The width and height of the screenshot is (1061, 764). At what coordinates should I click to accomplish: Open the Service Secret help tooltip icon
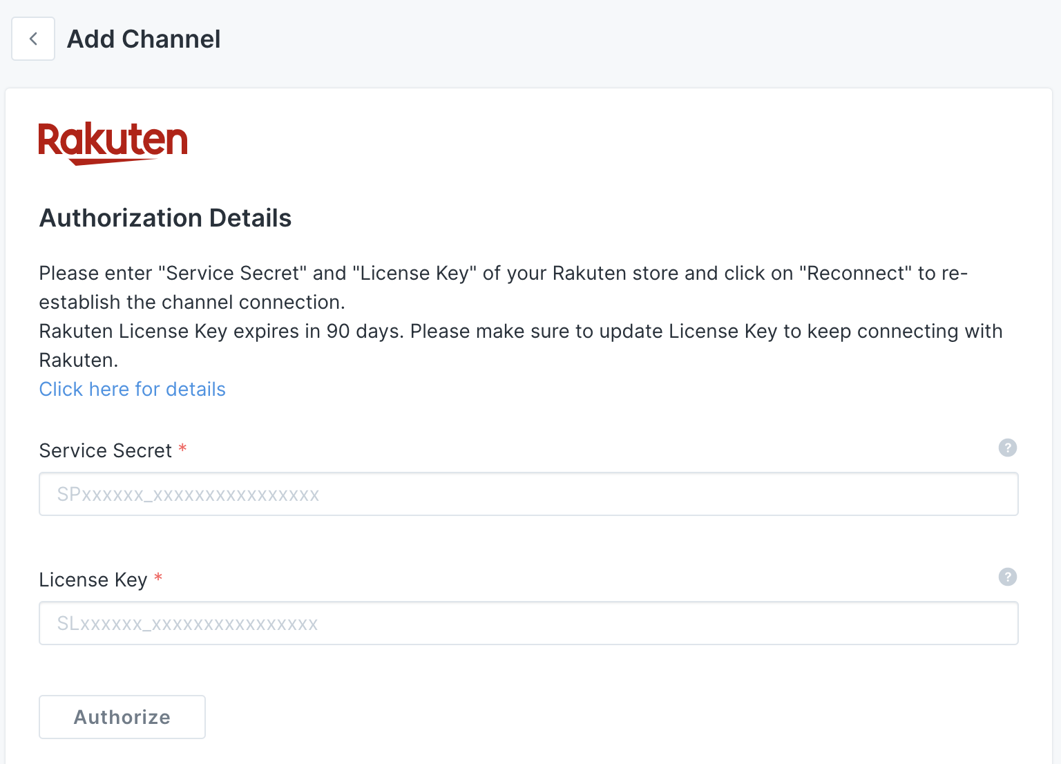1007,448
